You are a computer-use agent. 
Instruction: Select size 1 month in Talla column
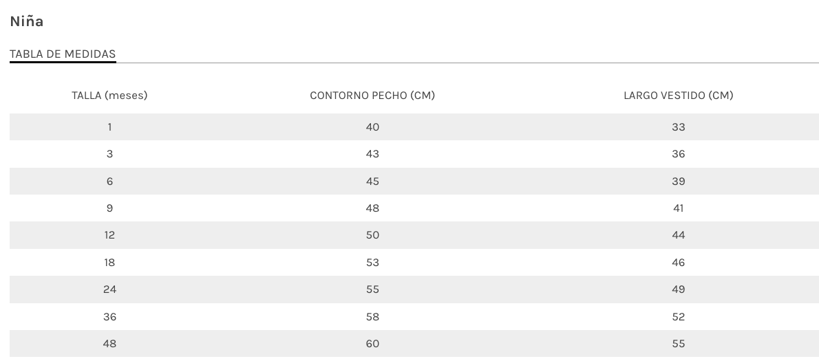[x=109, y=127]
